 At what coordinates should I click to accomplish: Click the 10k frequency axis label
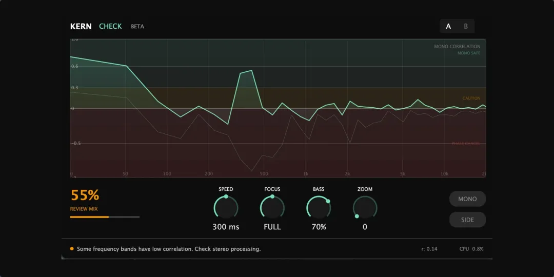(444, 174)
